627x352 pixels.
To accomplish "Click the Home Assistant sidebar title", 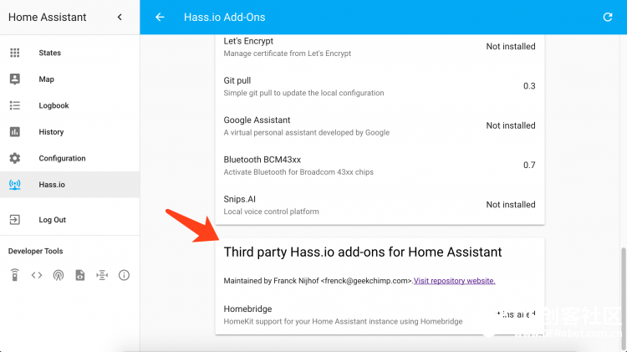I will point(47,18).
